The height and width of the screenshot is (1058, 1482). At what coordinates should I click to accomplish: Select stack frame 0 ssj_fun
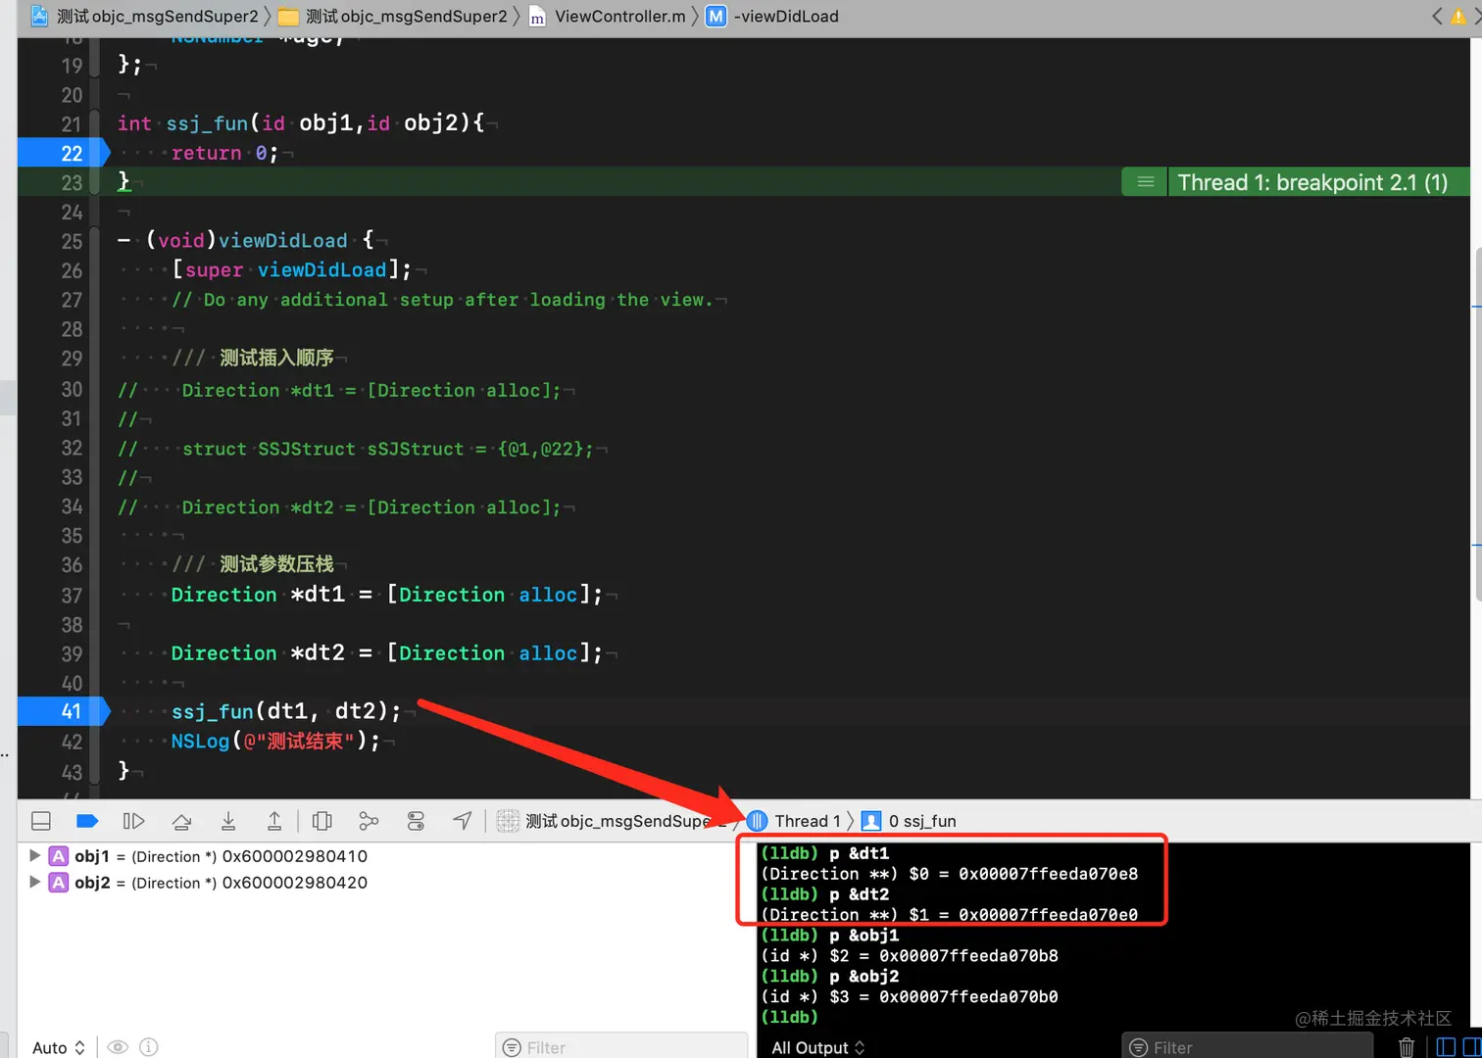[x=909, y=821]
